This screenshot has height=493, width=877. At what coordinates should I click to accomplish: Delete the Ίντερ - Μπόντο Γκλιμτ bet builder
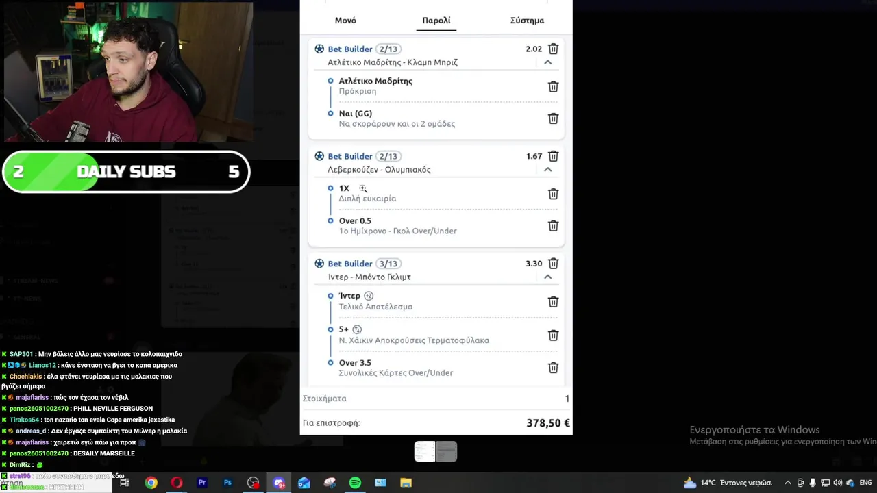pyautogui.click(x=553, y=264)
